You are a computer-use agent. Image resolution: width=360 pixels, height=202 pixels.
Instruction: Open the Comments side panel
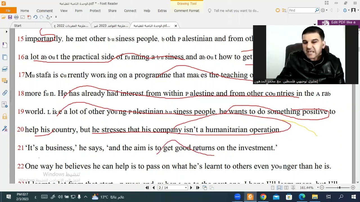click(x=5, y=81)
